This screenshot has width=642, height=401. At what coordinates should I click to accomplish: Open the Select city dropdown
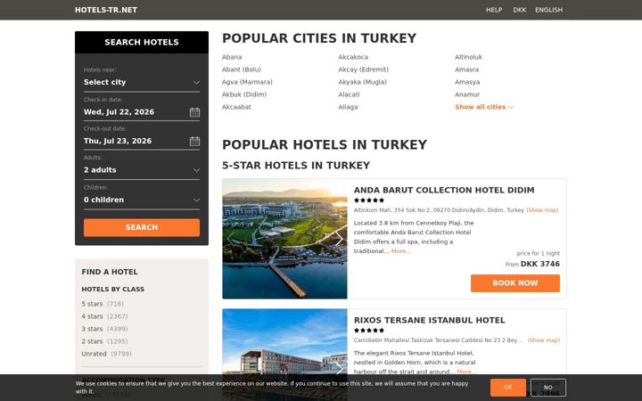coord(142,82)
